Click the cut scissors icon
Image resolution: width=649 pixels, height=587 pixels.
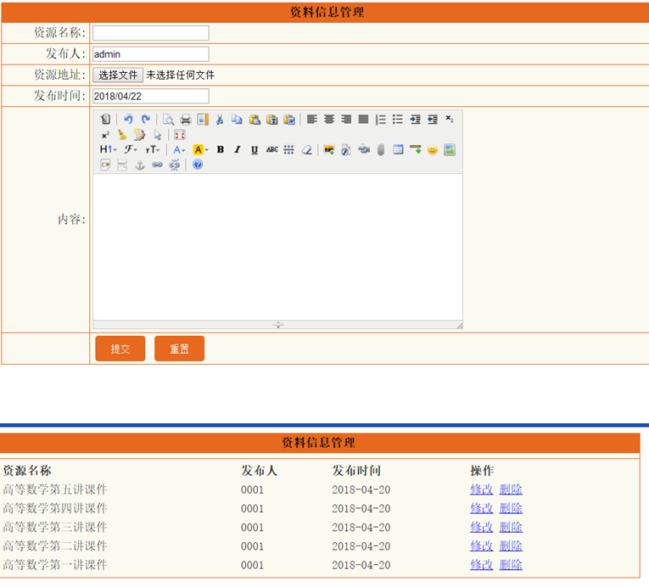click(220, 120)
